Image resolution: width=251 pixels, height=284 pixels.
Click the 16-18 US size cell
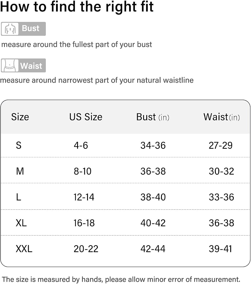click(x=84, y=223)
